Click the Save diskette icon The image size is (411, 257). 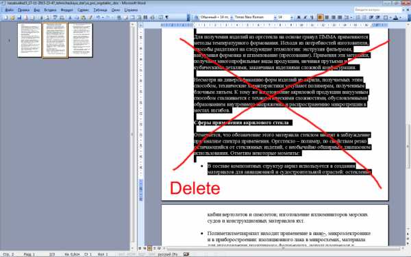pyautogui.click(x=19, y=18)
